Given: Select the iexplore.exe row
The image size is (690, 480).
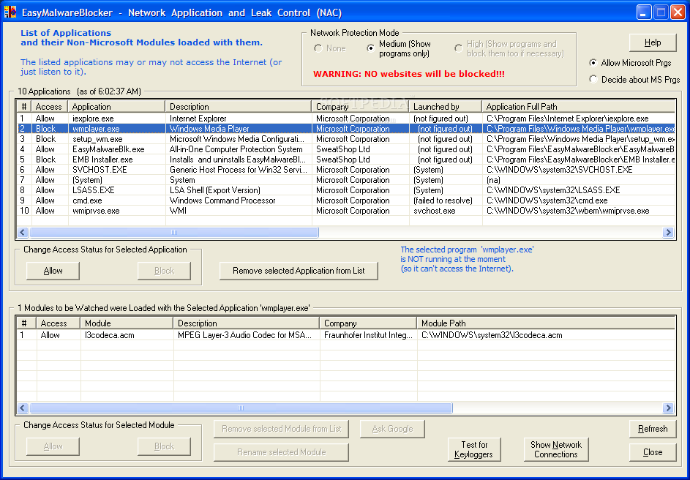Looking at the screenshot, I should 346,119.
